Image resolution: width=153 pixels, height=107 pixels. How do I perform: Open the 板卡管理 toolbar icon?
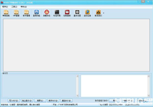tap(26, 13)
